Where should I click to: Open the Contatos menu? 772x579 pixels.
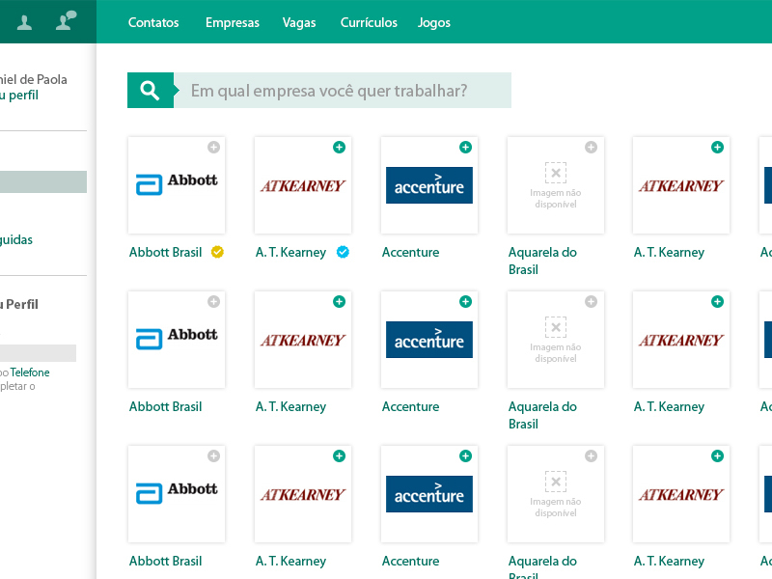(x=153, y=22)
